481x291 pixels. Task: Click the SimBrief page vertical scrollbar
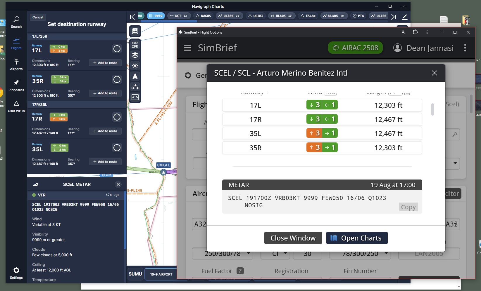click(x=471, y=104)
